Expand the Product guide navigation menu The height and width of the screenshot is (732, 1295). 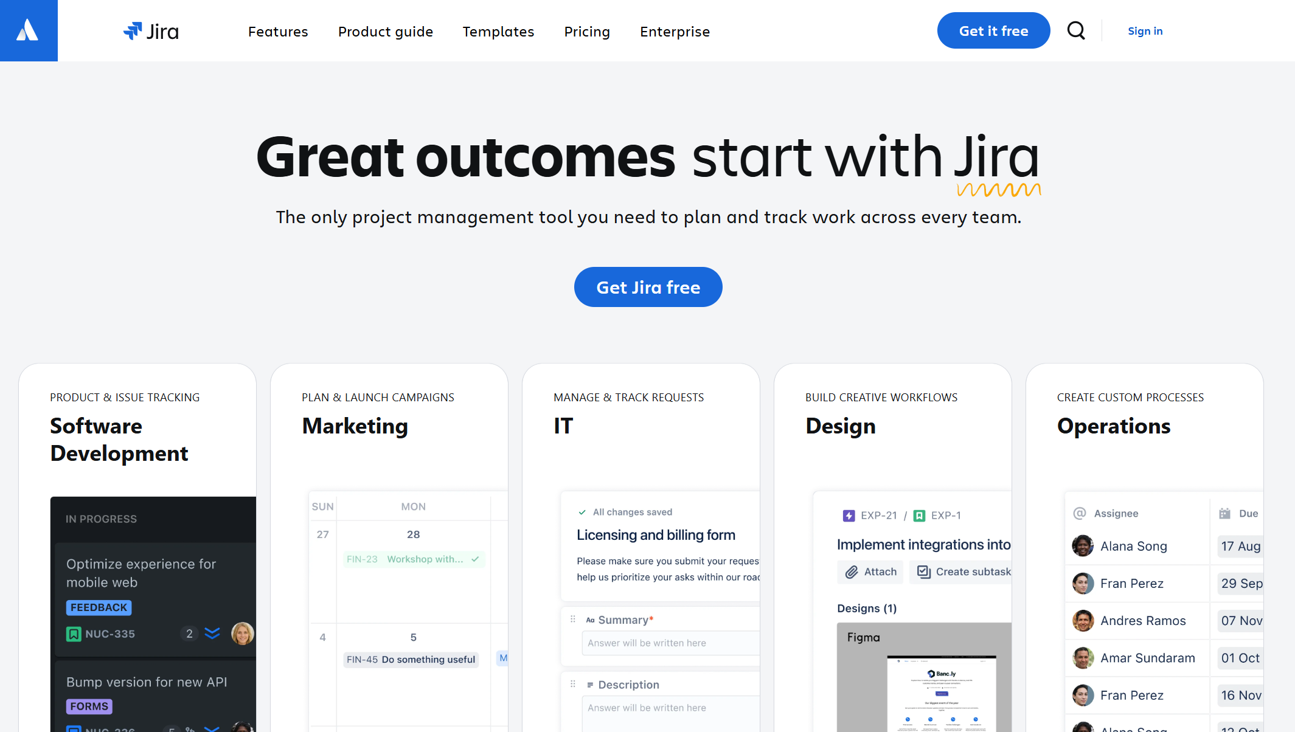click(x=384, y=31)
